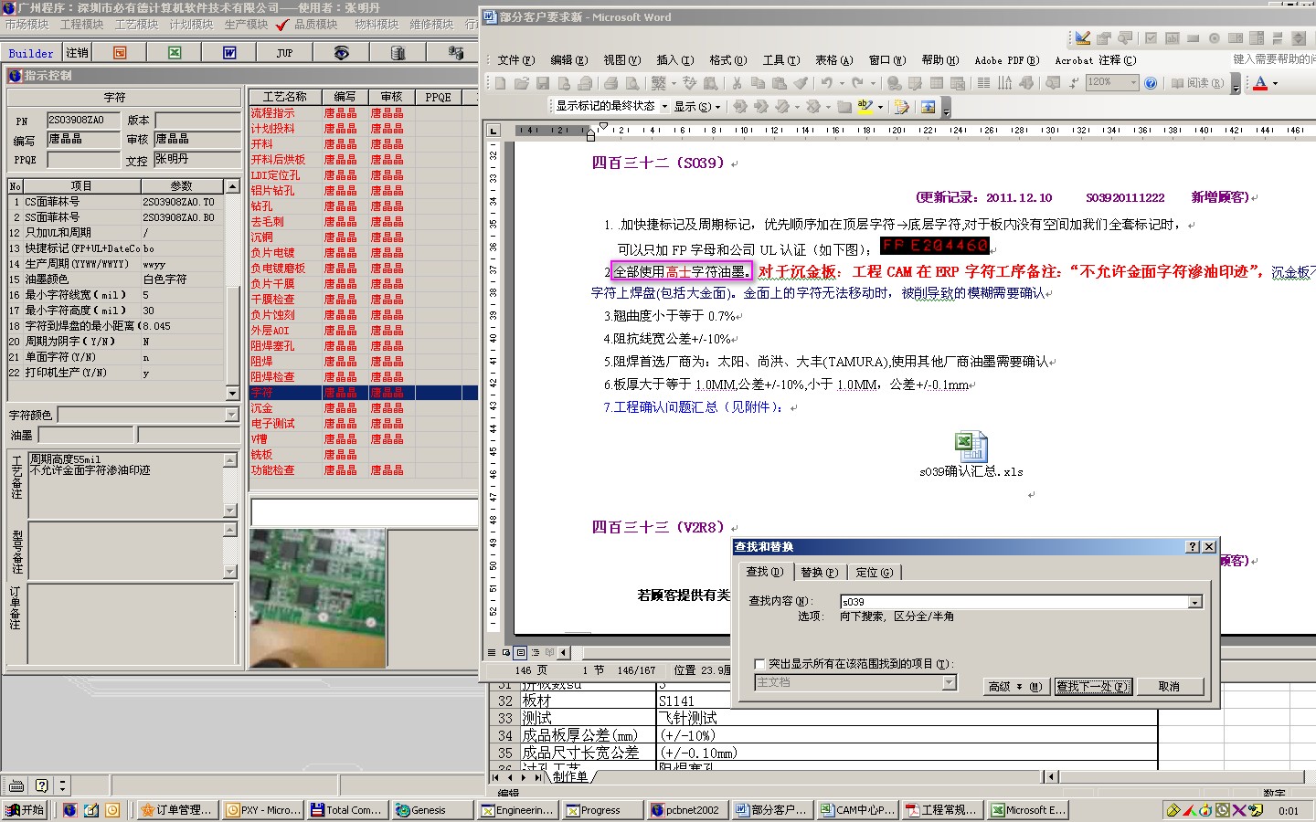Image resolution: width=1316 pixels, height=822 pixels.
Task: Select the Format Painter brush in Word
Action: tap(801, 83)
